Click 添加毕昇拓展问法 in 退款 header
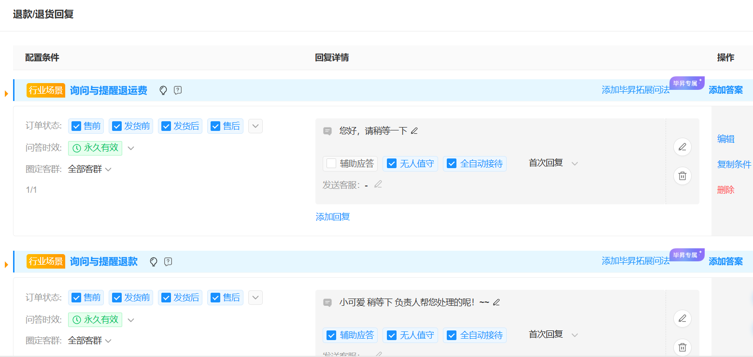This screenshot has height=357, width=753. click(636, 261)
